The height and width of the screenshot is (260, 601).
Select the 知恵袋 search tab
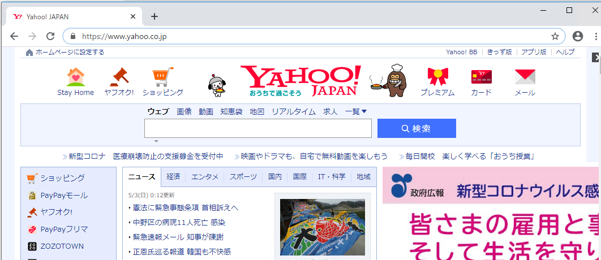click(x=231, y=111)
